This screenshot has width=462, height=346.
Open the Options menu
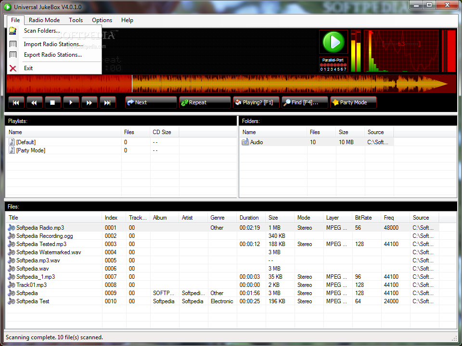coord(102,20)
